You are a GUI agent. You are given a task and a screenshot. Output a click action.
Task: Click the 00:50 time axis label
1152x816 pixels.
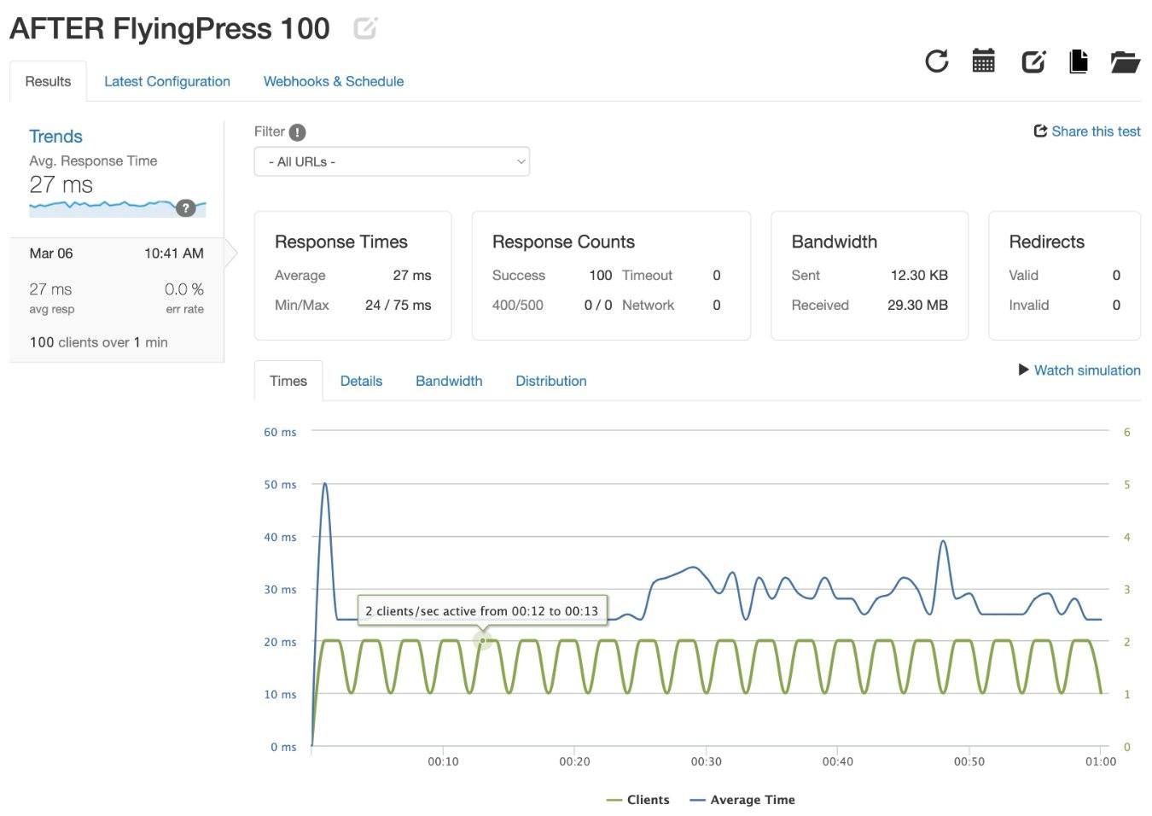click(969, 761)
